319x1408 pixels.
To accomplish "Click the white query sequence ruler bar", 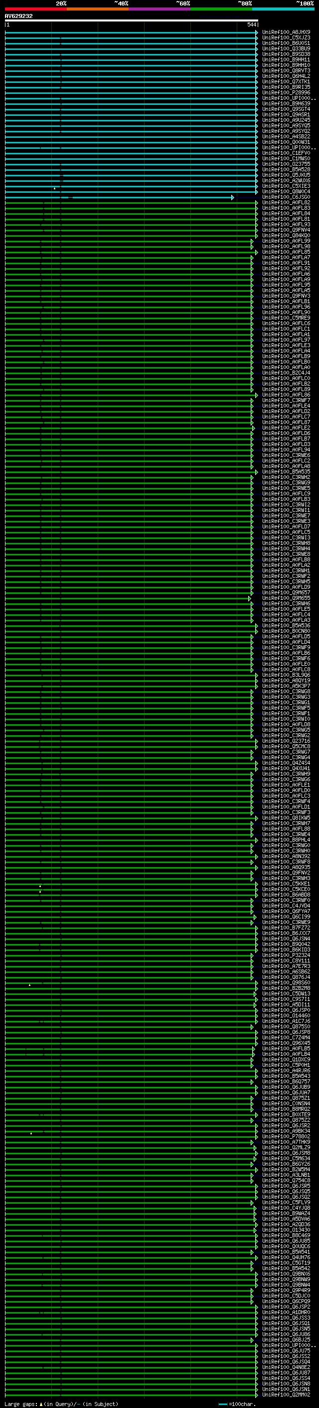I will (x=132, y=20).
